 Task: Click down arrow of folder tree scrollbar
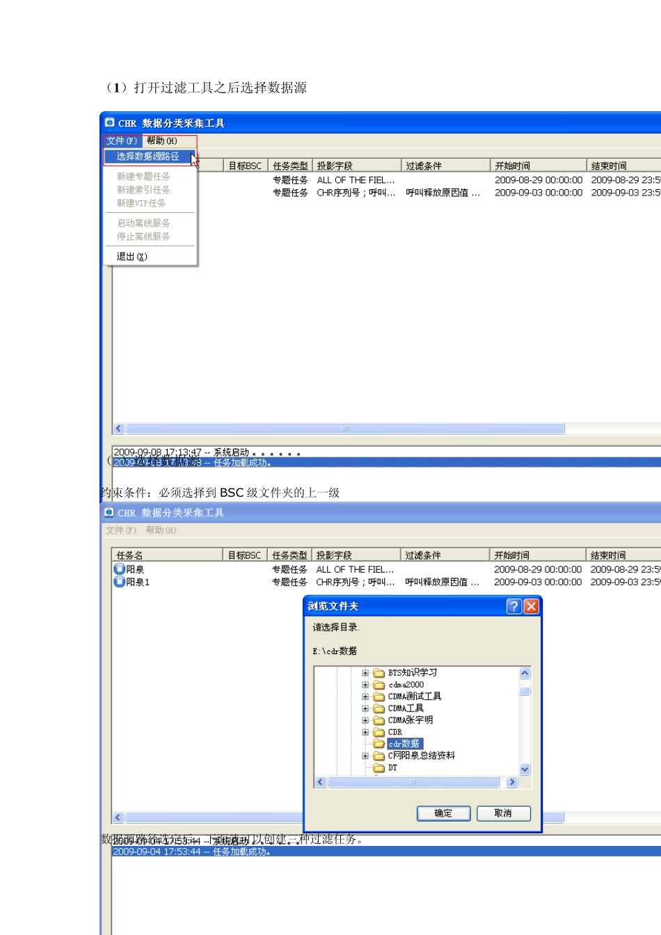click(525, 769)
